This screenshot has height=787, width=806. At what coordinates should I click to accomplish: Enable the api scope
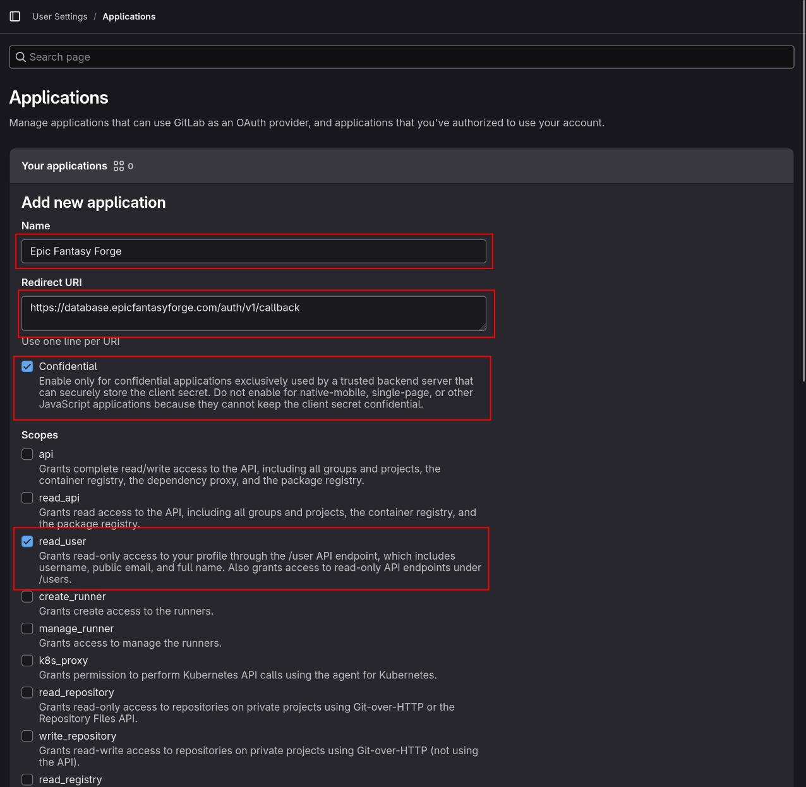tap(27, 454)
